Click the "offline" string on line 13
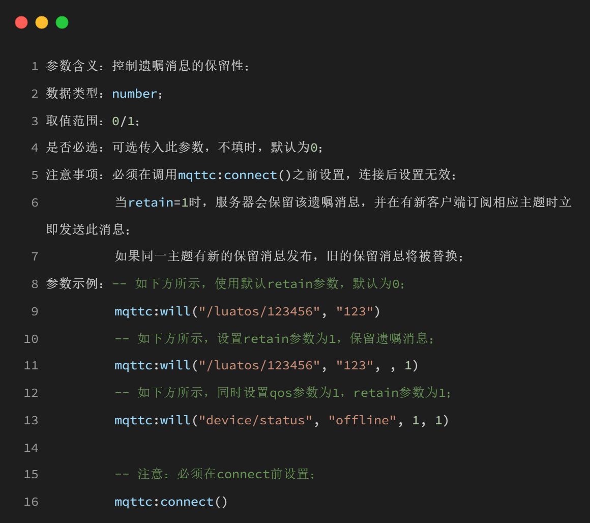 tap(362, 420)
